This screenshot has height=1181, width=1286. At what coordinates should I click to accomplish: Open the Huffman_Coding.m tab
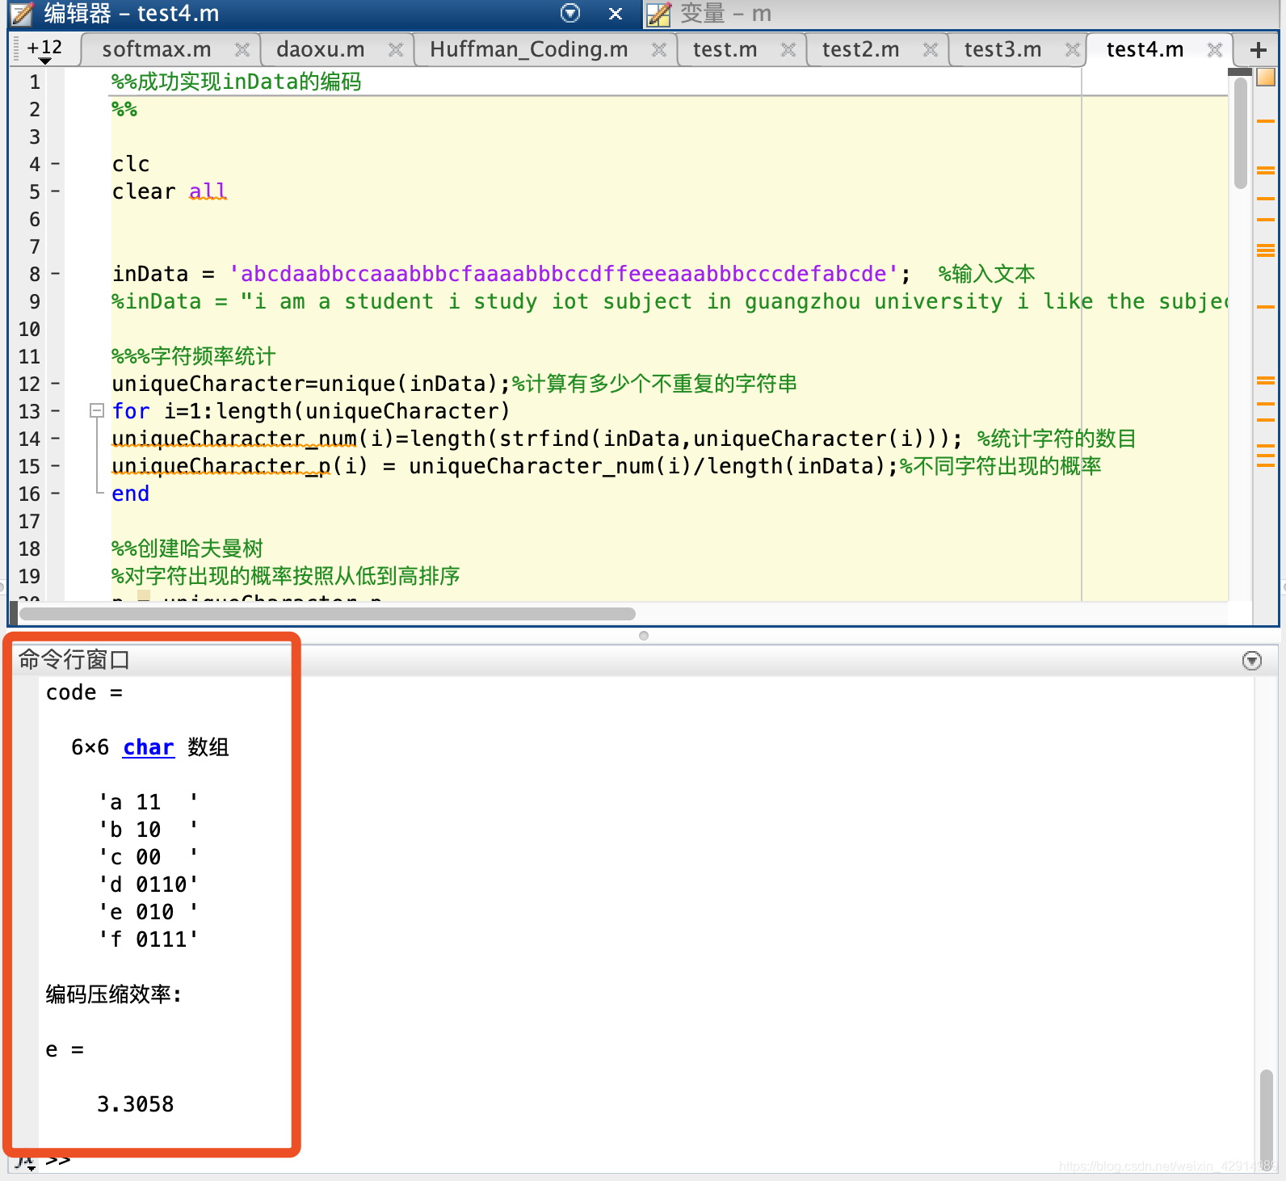click(528, 49)
